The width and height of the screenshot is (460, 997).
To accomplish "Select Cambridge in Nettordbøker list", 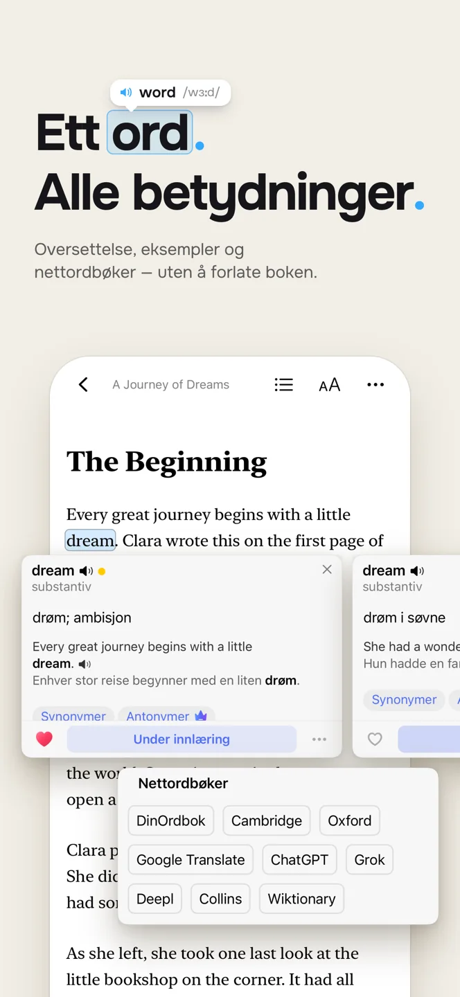I will pyautogui.click(x=267, y=820).
